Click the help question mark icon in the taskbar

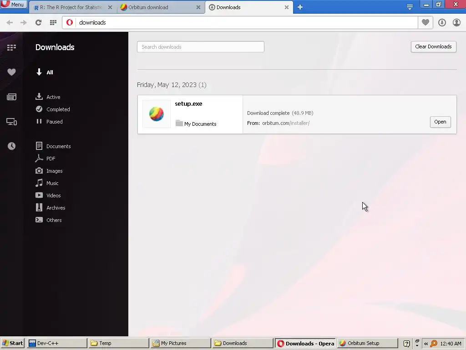coord(406,344)
